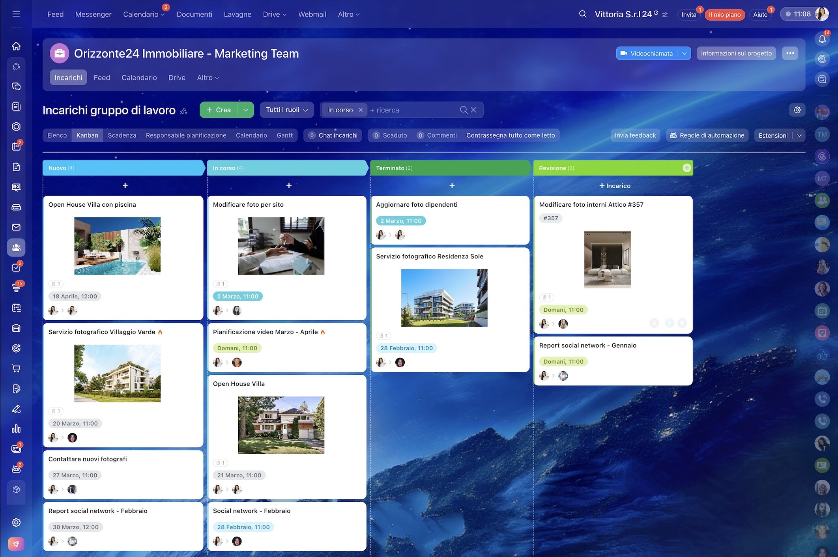Click the search magnifier in top bar
The image size is (838, 557).
(x=582, y=14)
